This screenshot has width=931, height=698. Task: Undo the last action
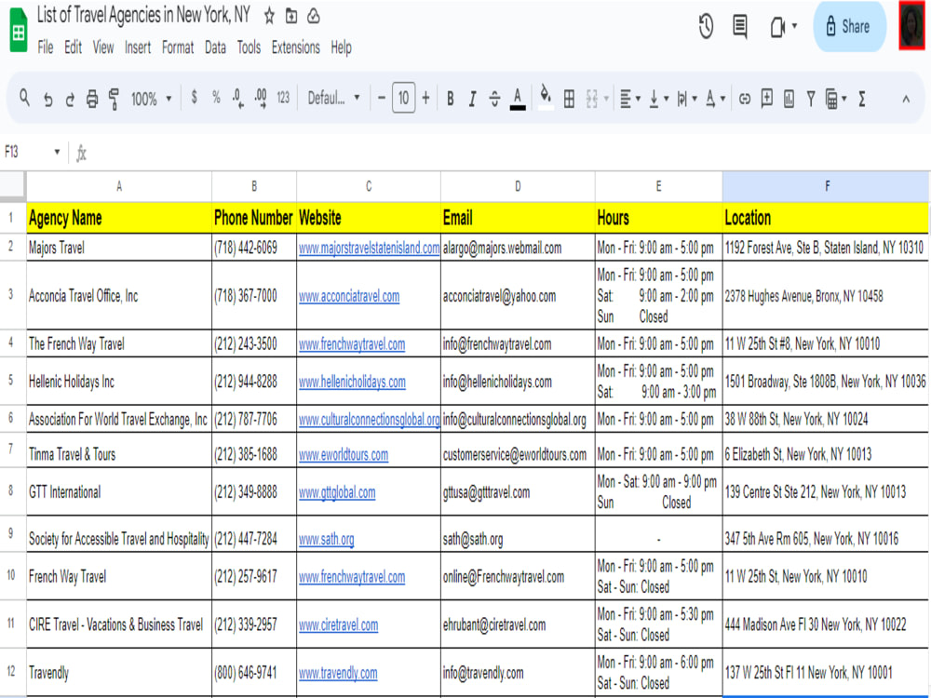(48, 100)
